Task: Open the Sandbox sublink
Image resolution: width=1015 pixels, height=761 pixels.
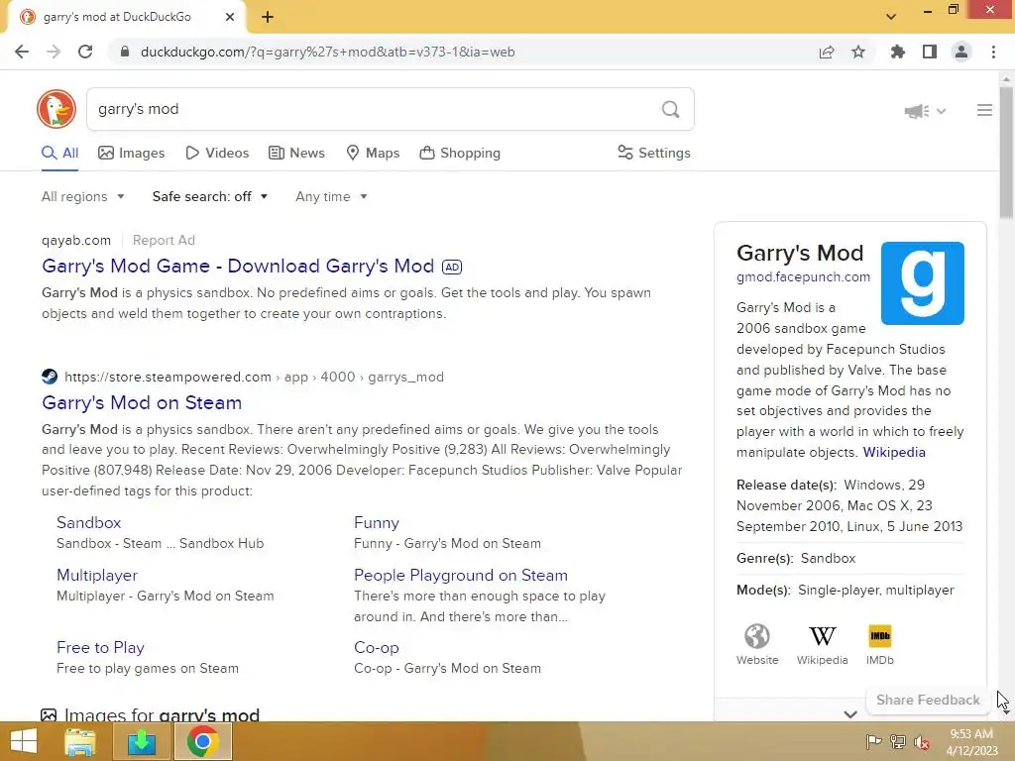Action: [x=88, y=523]
